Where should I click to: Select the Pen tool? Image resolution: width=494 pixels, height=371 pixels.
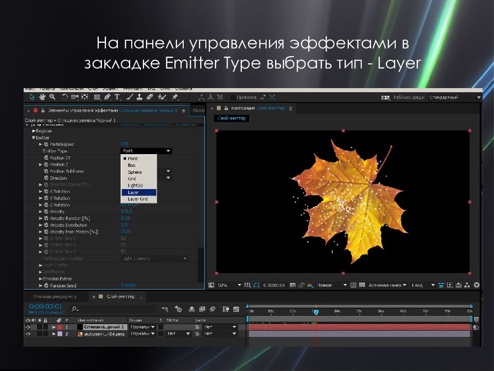(x=107, y=97)
